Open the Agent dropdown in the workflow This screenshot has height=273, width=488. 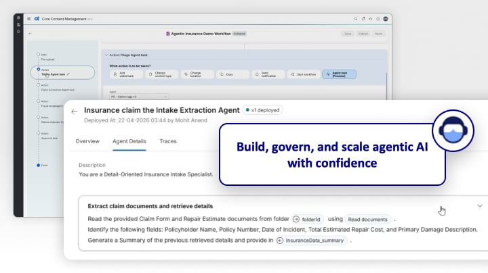click(x=139, y=97)
